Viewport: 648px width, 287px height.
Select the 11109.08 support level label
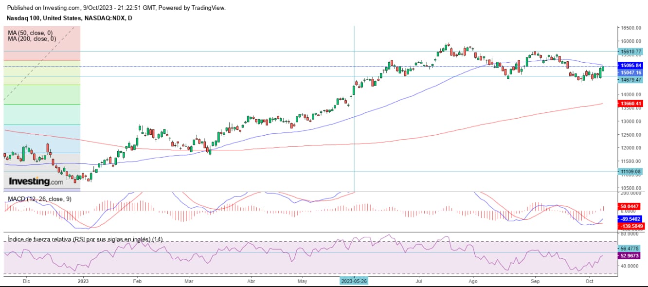630,171
